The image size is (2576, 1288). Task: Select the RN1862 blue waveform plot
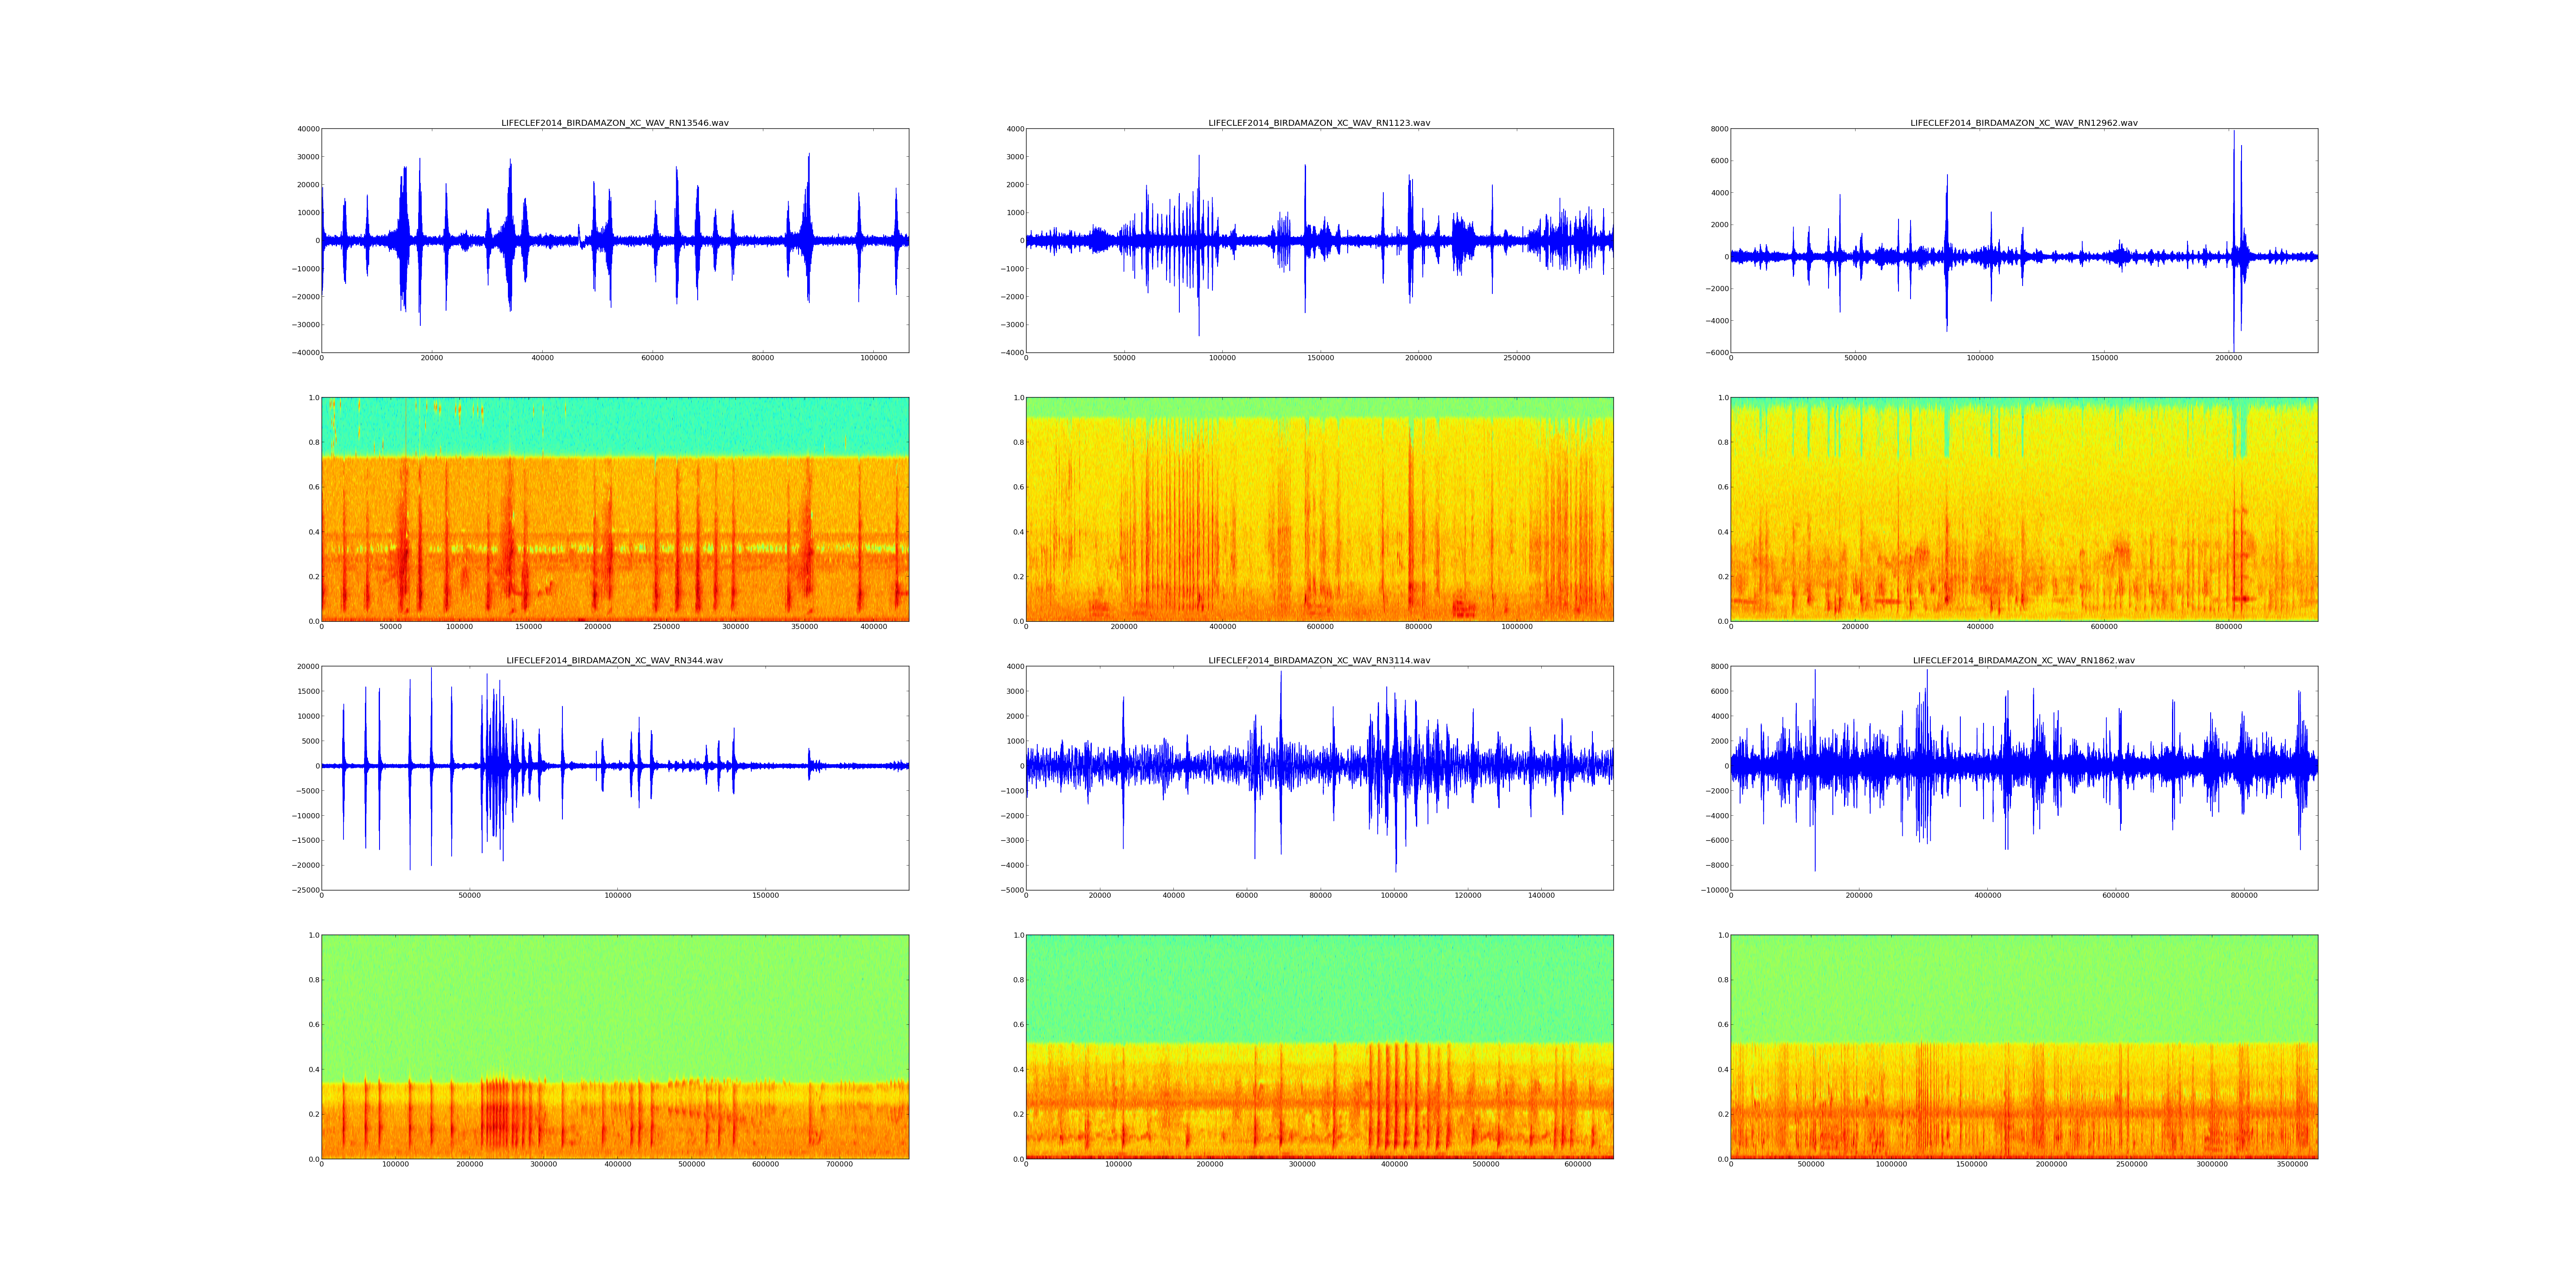click(x=2023, y=777)
